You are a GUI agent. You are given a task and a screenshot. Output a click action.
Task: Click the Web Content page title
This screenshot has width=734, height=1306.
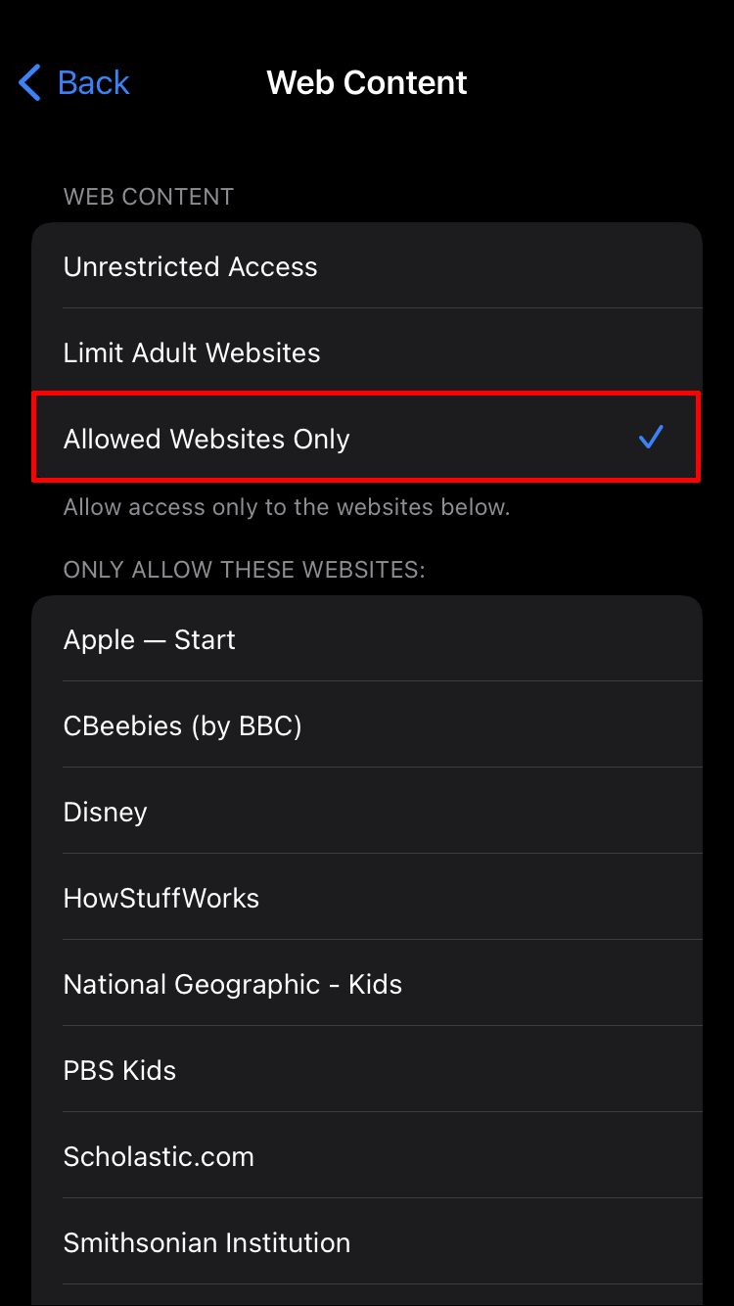point(367,83)
